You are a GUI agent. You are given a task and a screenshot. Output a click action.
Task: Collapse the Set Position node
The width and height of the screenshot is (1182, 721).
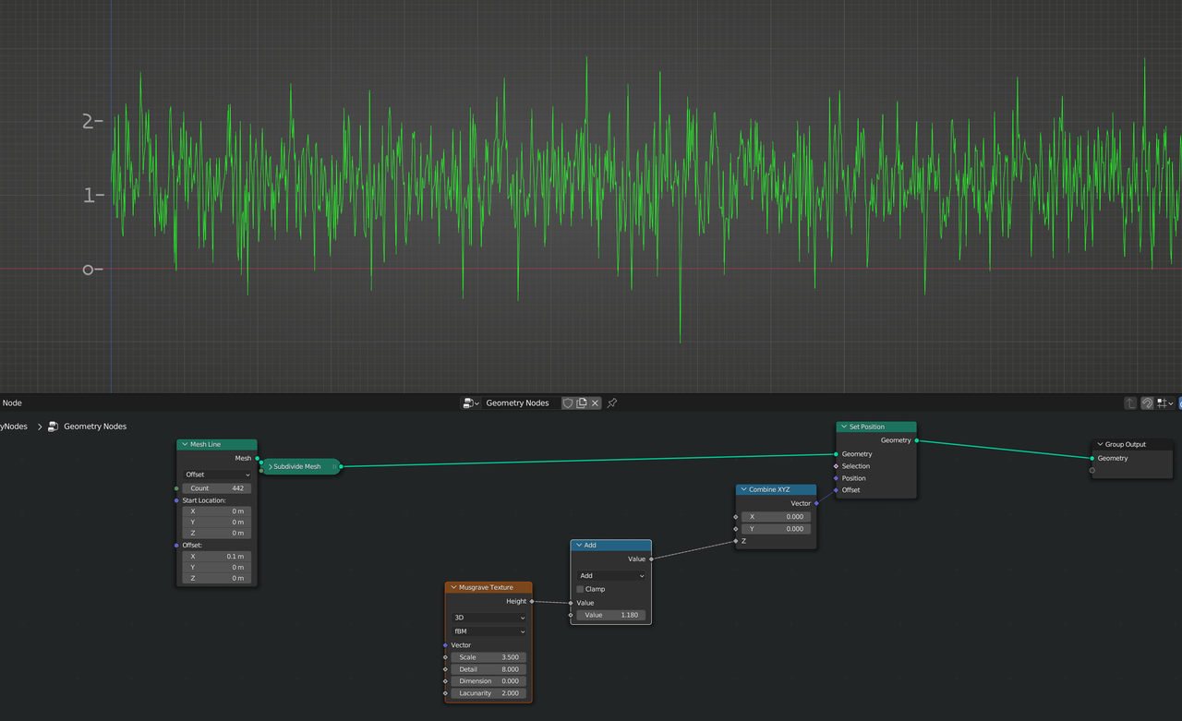click(844, 427)
